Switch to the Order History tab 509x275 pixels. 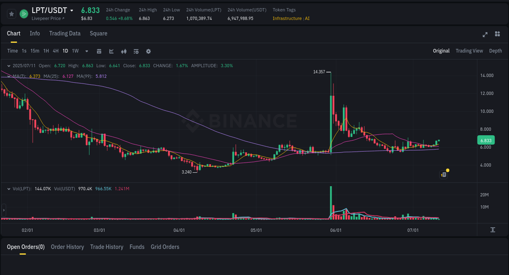(67, 247)
